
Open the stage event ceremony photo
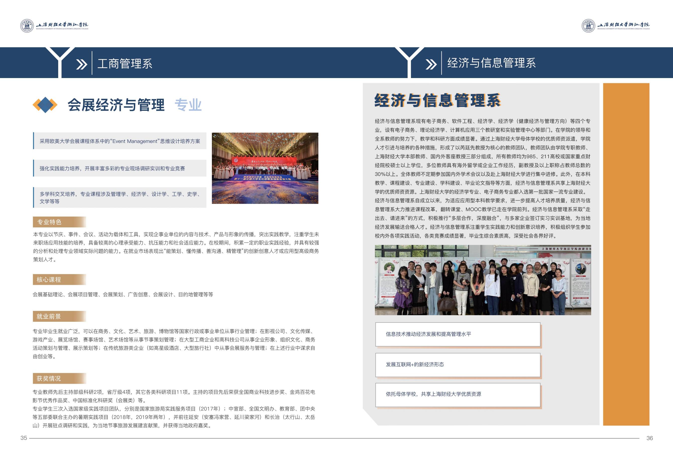point(265,168)
